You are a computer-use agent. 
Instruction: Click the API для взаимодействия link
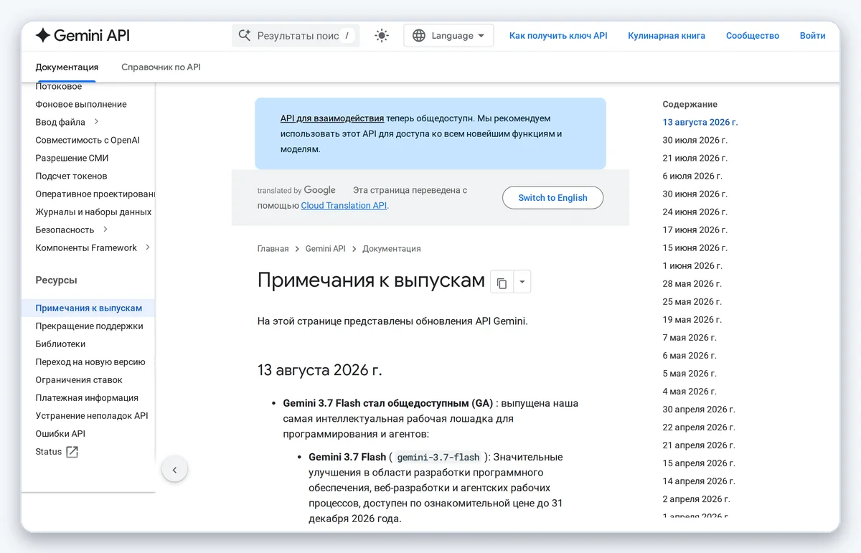click(332, 118)
